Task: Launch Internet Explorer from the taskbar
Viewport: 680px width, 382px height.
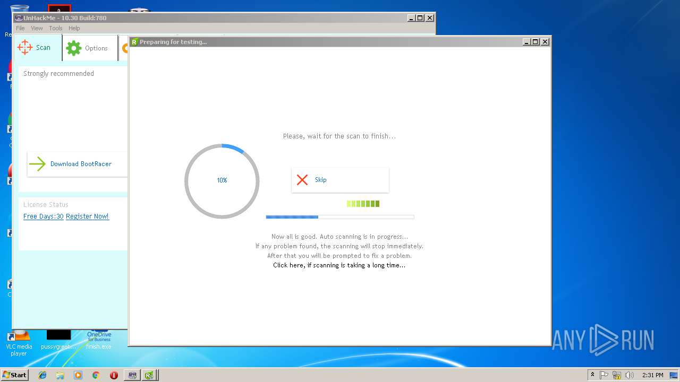Action: coord(42,375)
